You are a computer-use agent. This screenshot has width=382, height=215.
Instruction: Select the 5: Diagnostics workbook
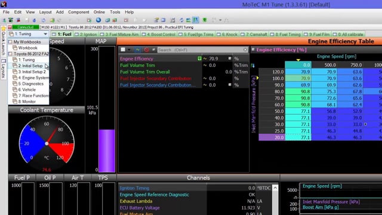coord(28,84)
